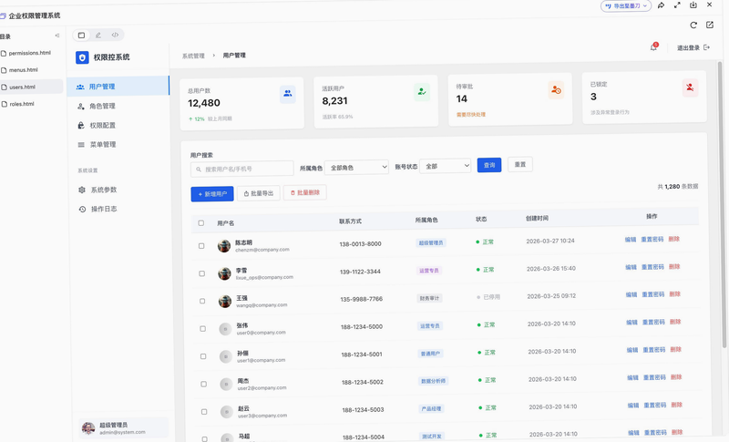This screenshot has width=729, height=442.
Task: Click the 重置 reset button
Action: 520,165
